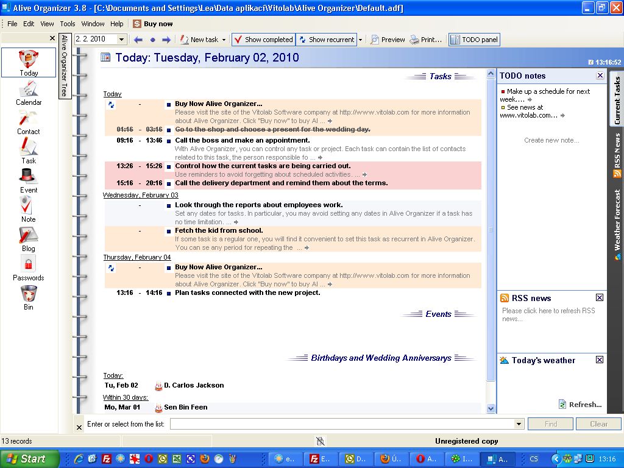624x468 pixels.
Task: Close the TODO notes panel
Action: pyautogui.click(x=600, y=76)
